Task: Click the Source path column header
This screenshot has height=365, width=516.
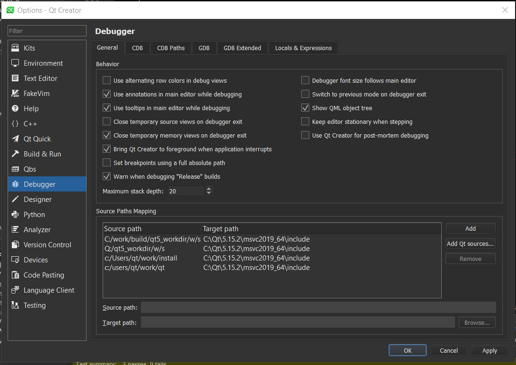Action: [152, 228]
